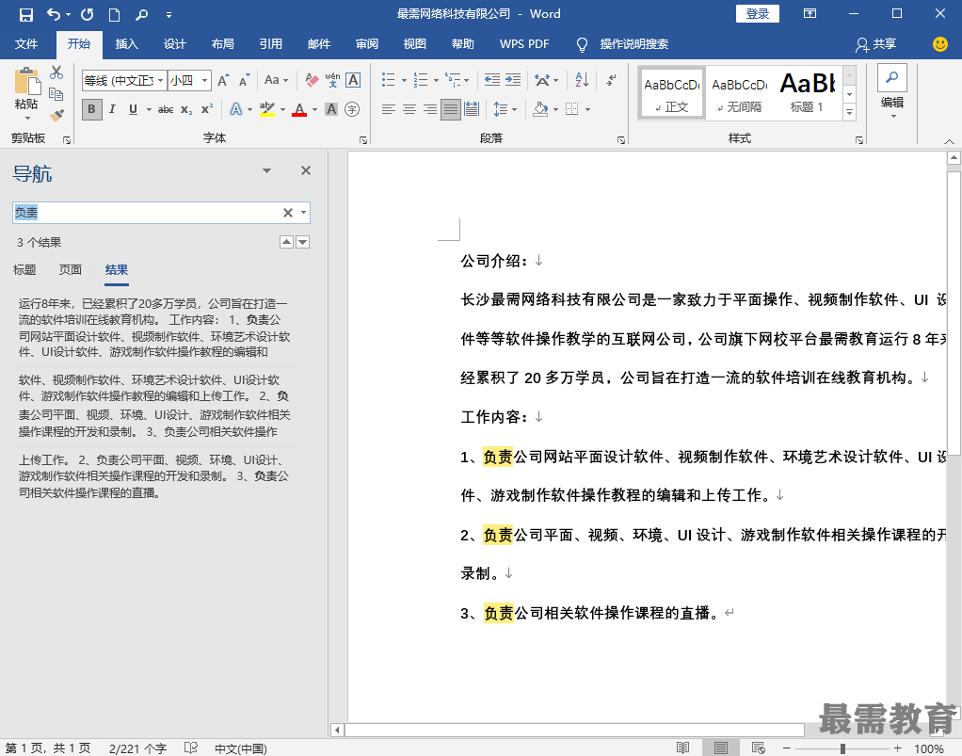Go to the previous search result
The width and height of the screenshot is (962, 756).
[x=286, y=242]
